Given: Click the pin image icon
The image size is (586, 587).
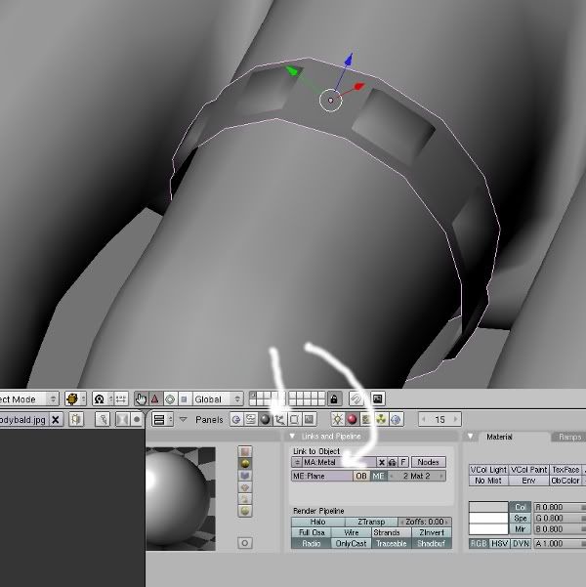Looking at the screenshot, I should (103, 420).
